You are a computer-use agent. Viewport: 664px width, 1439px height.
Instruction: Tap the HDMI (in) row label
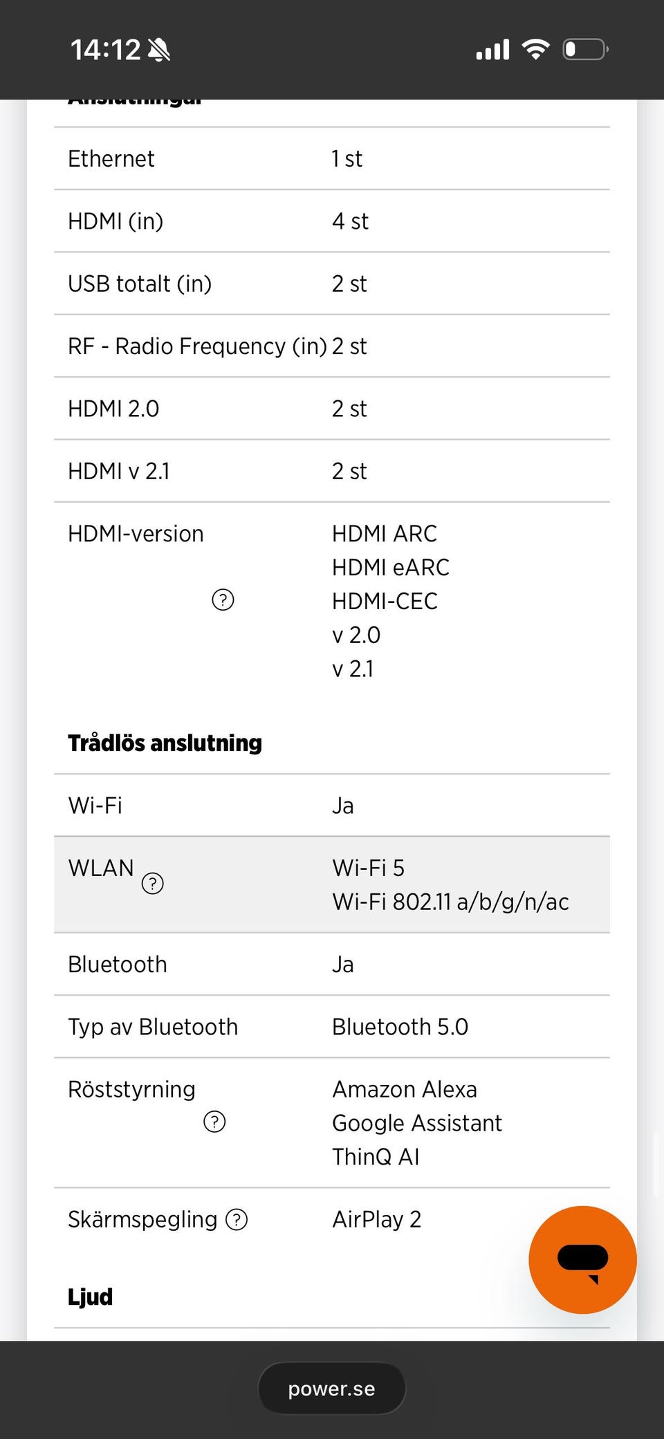coord(116,221)
